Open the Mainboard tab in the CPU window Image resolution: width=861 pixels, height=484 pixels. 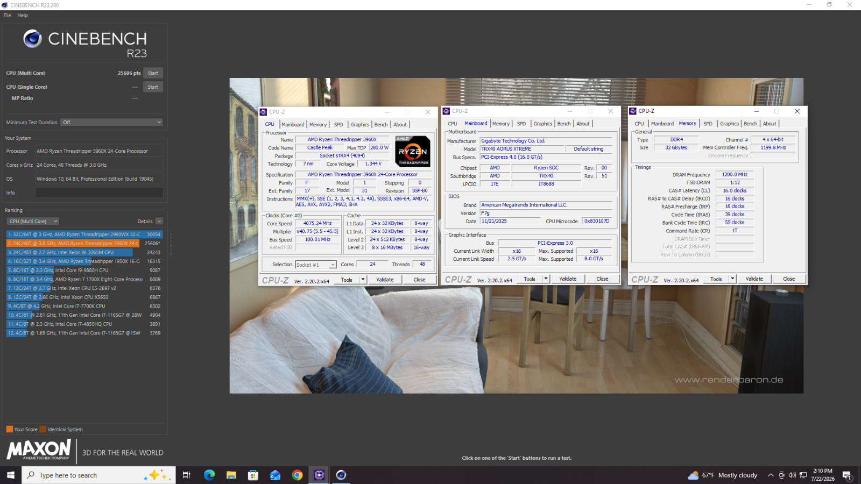tap(293, 124)
